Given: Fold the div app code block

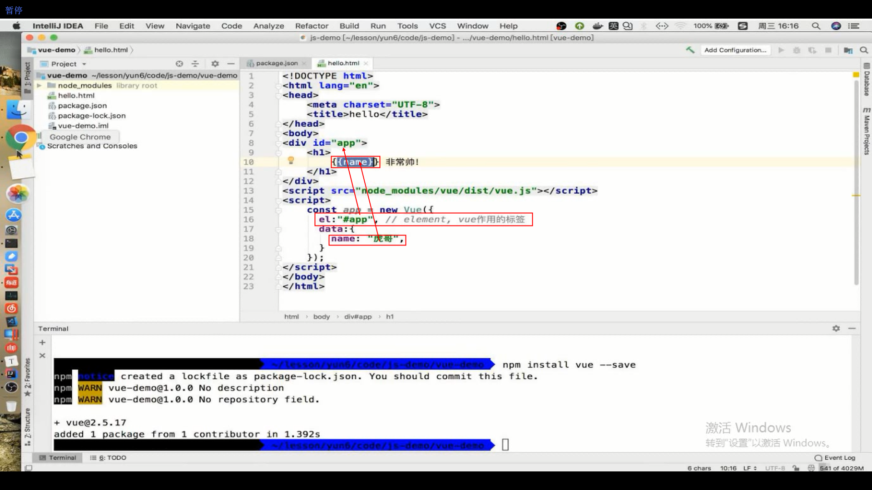Looking at the screenshot, I should point(278,143).
